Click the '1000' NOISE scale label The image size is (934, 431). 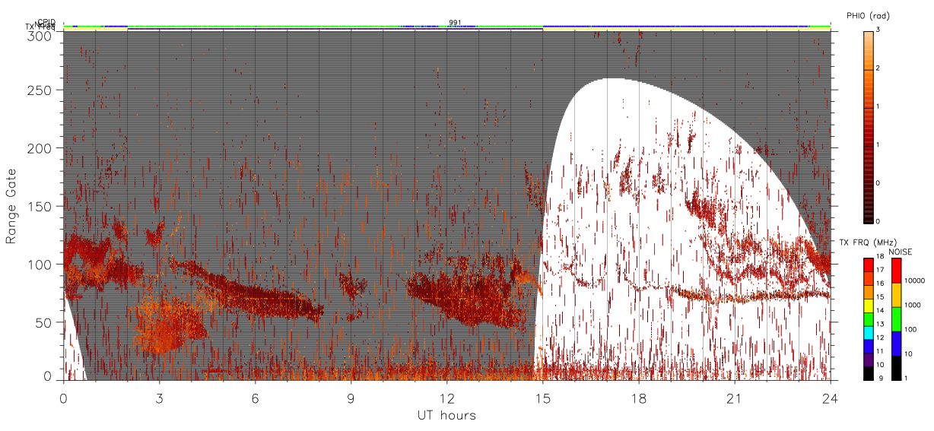pyautogui.click(x=913, y=305)
